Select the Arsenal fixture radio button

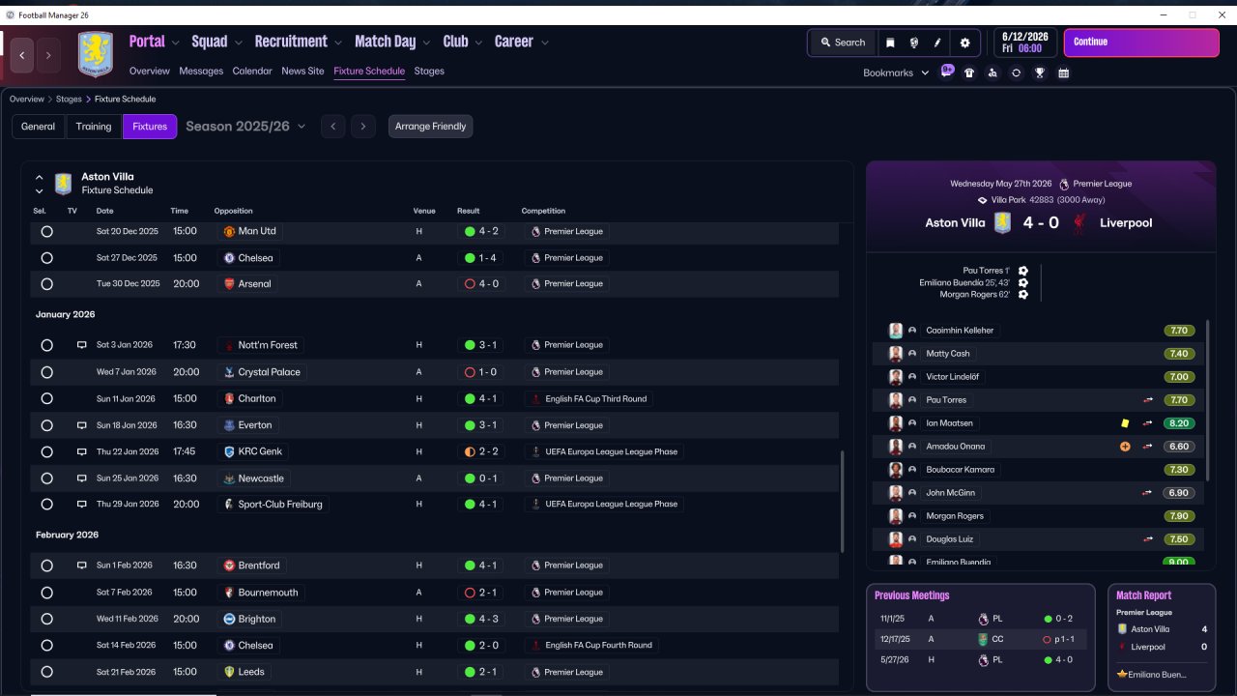pyautogui.click(x=46, y=284)
